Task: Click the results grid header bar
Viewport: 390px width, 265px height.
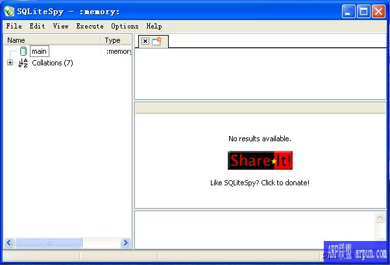Action: pos(260,109)
